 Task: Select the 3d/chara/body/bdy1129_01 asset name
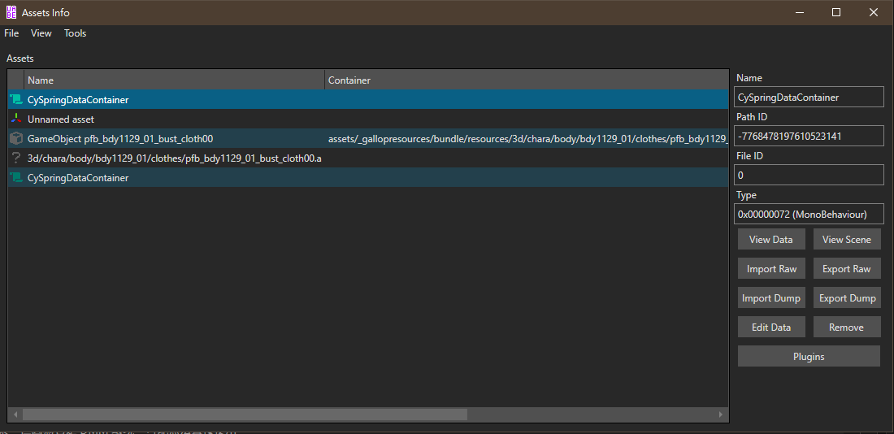[175, 158]
